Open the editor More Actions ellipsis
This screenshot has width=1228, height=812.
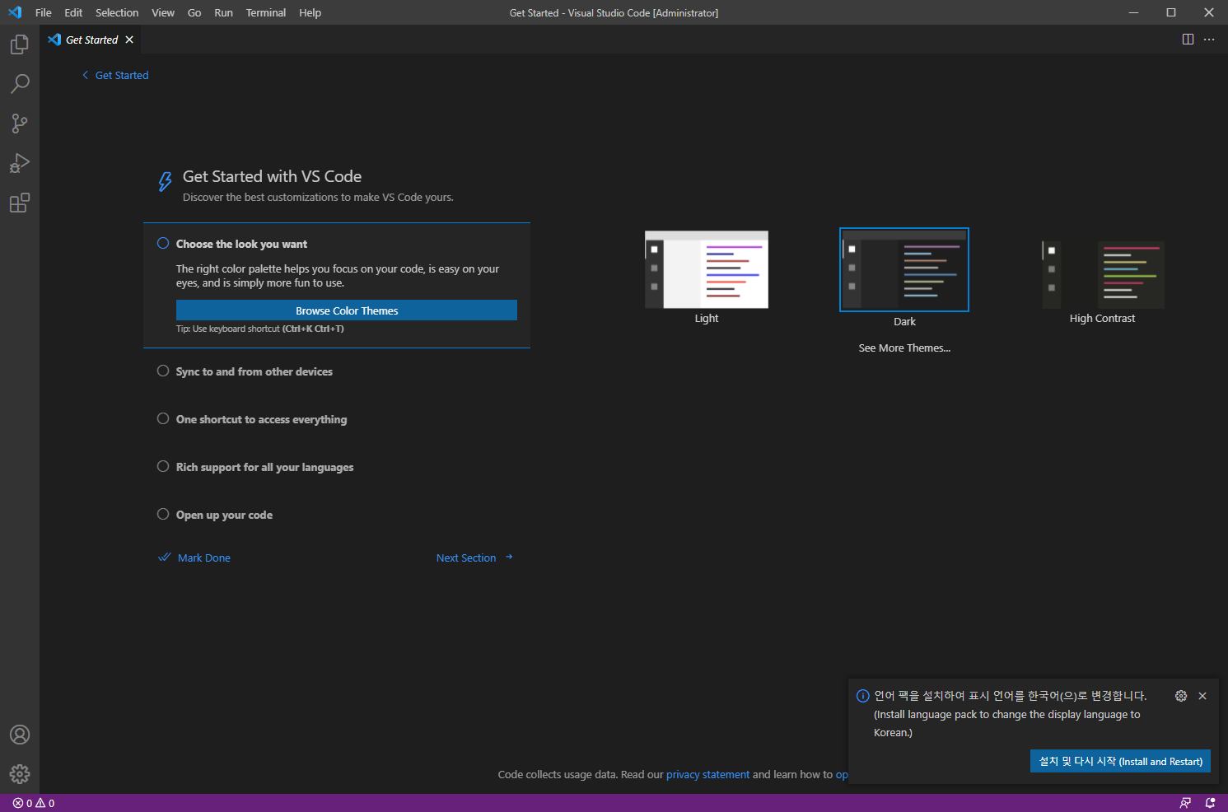[1209, 40]
